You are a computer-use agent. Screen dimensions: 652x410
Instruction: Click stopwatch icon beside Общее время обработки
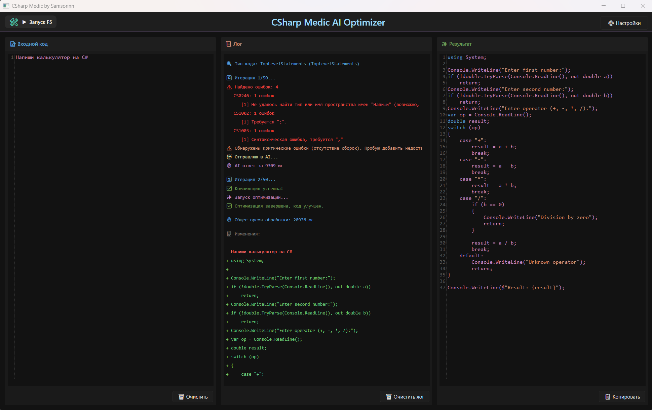(229, 220)
